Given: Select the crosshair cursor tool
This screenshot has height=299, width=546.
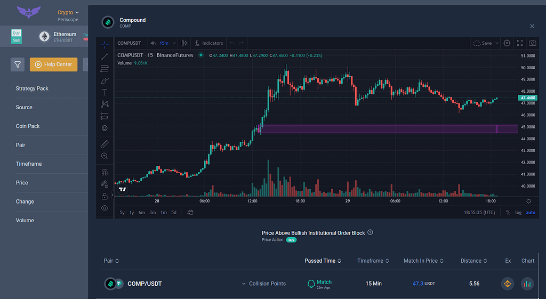Looking at the screenshot, I should pos(105,45).
